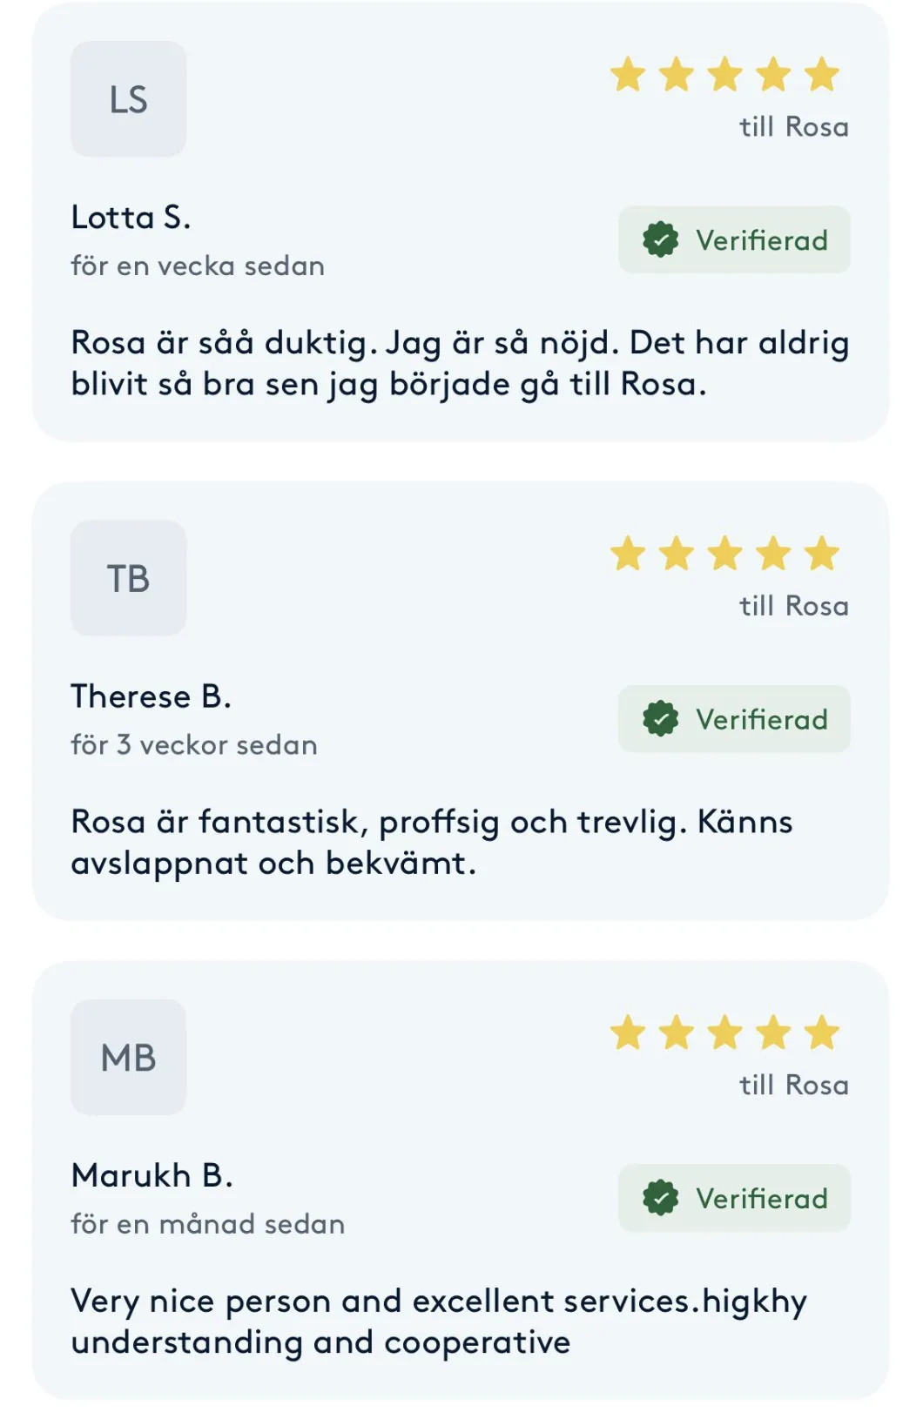
Task: Click 'till Rosa' under Marukh's star rating
Action: click(x=793, y=1085)
